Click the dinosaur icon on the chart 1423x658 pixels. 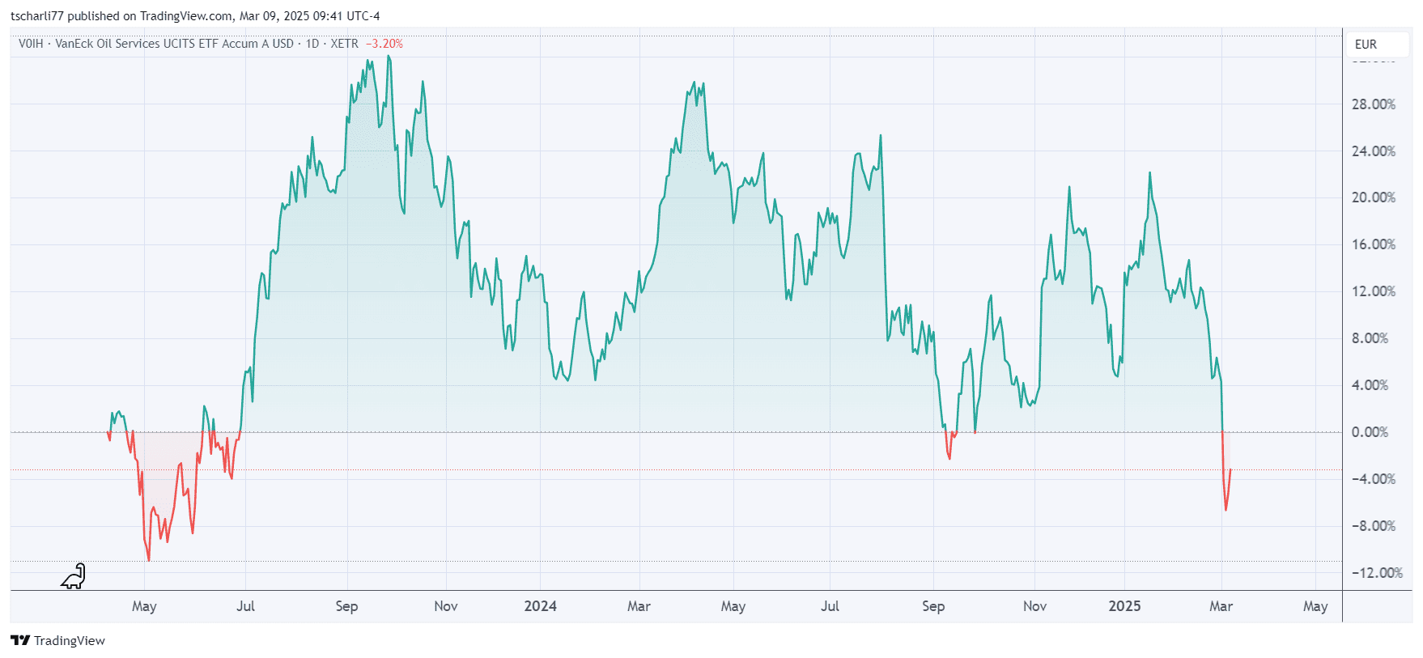coord(74,576)
